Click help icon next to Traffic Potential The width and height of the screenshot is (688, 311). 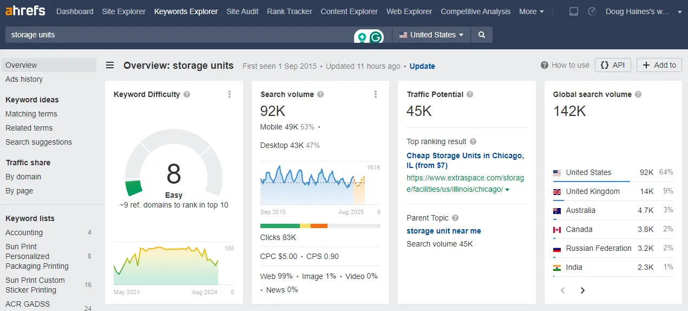470,94
